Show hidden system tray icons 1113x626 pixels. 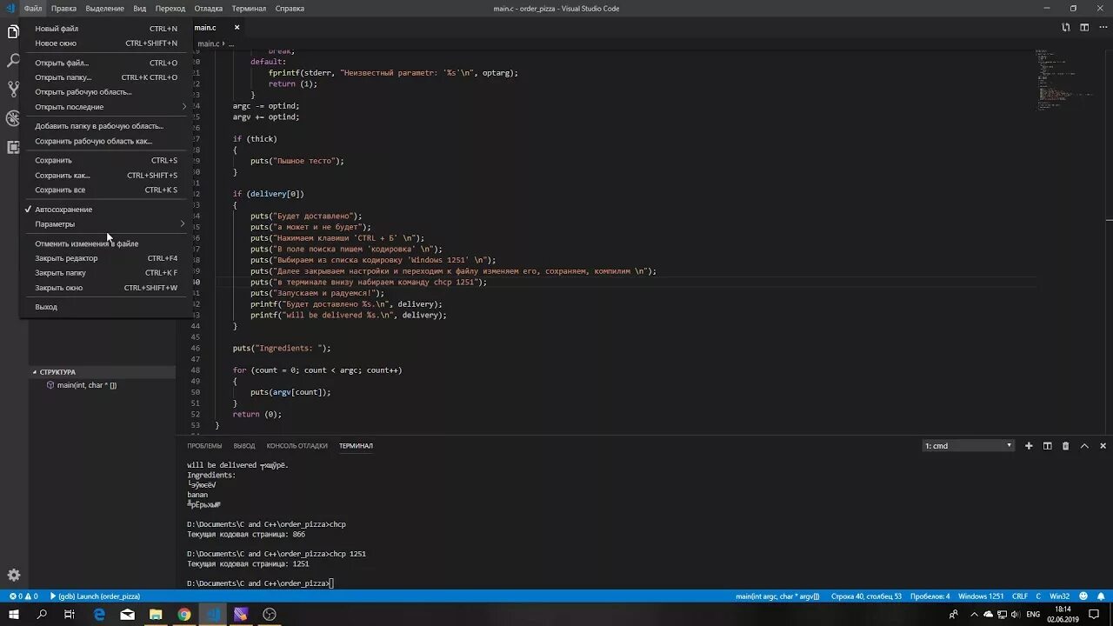pos(976,615)
